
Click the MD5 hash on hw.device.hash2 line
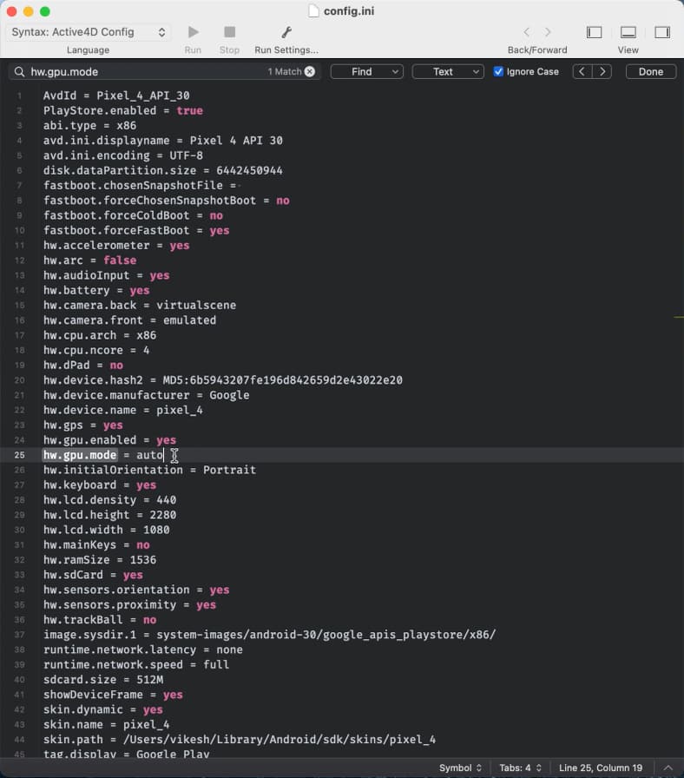point(283,380)
